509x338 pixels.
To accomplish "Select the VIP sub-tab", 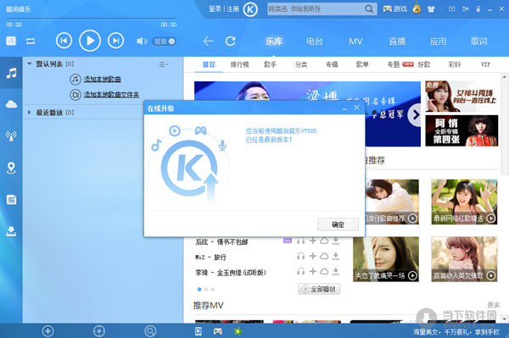I will point(485,64).
